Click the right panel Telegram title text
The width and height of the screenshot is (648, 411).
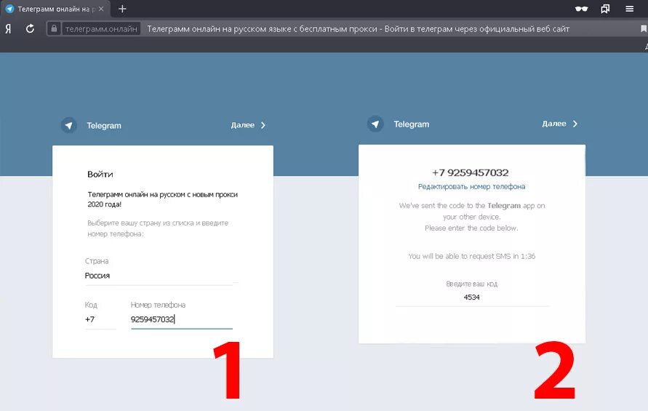tap(411, 124)
